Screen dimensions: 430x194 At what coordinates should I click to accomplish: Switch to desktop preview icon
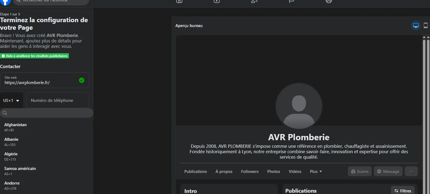coord(416,26)
